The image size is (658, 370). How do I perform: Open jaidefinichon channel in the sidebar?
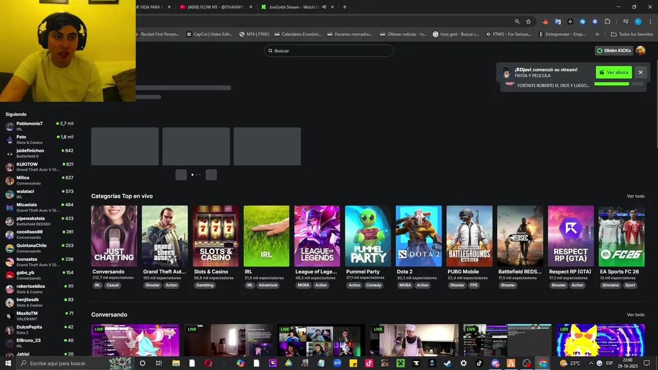[x=40, y=153]
